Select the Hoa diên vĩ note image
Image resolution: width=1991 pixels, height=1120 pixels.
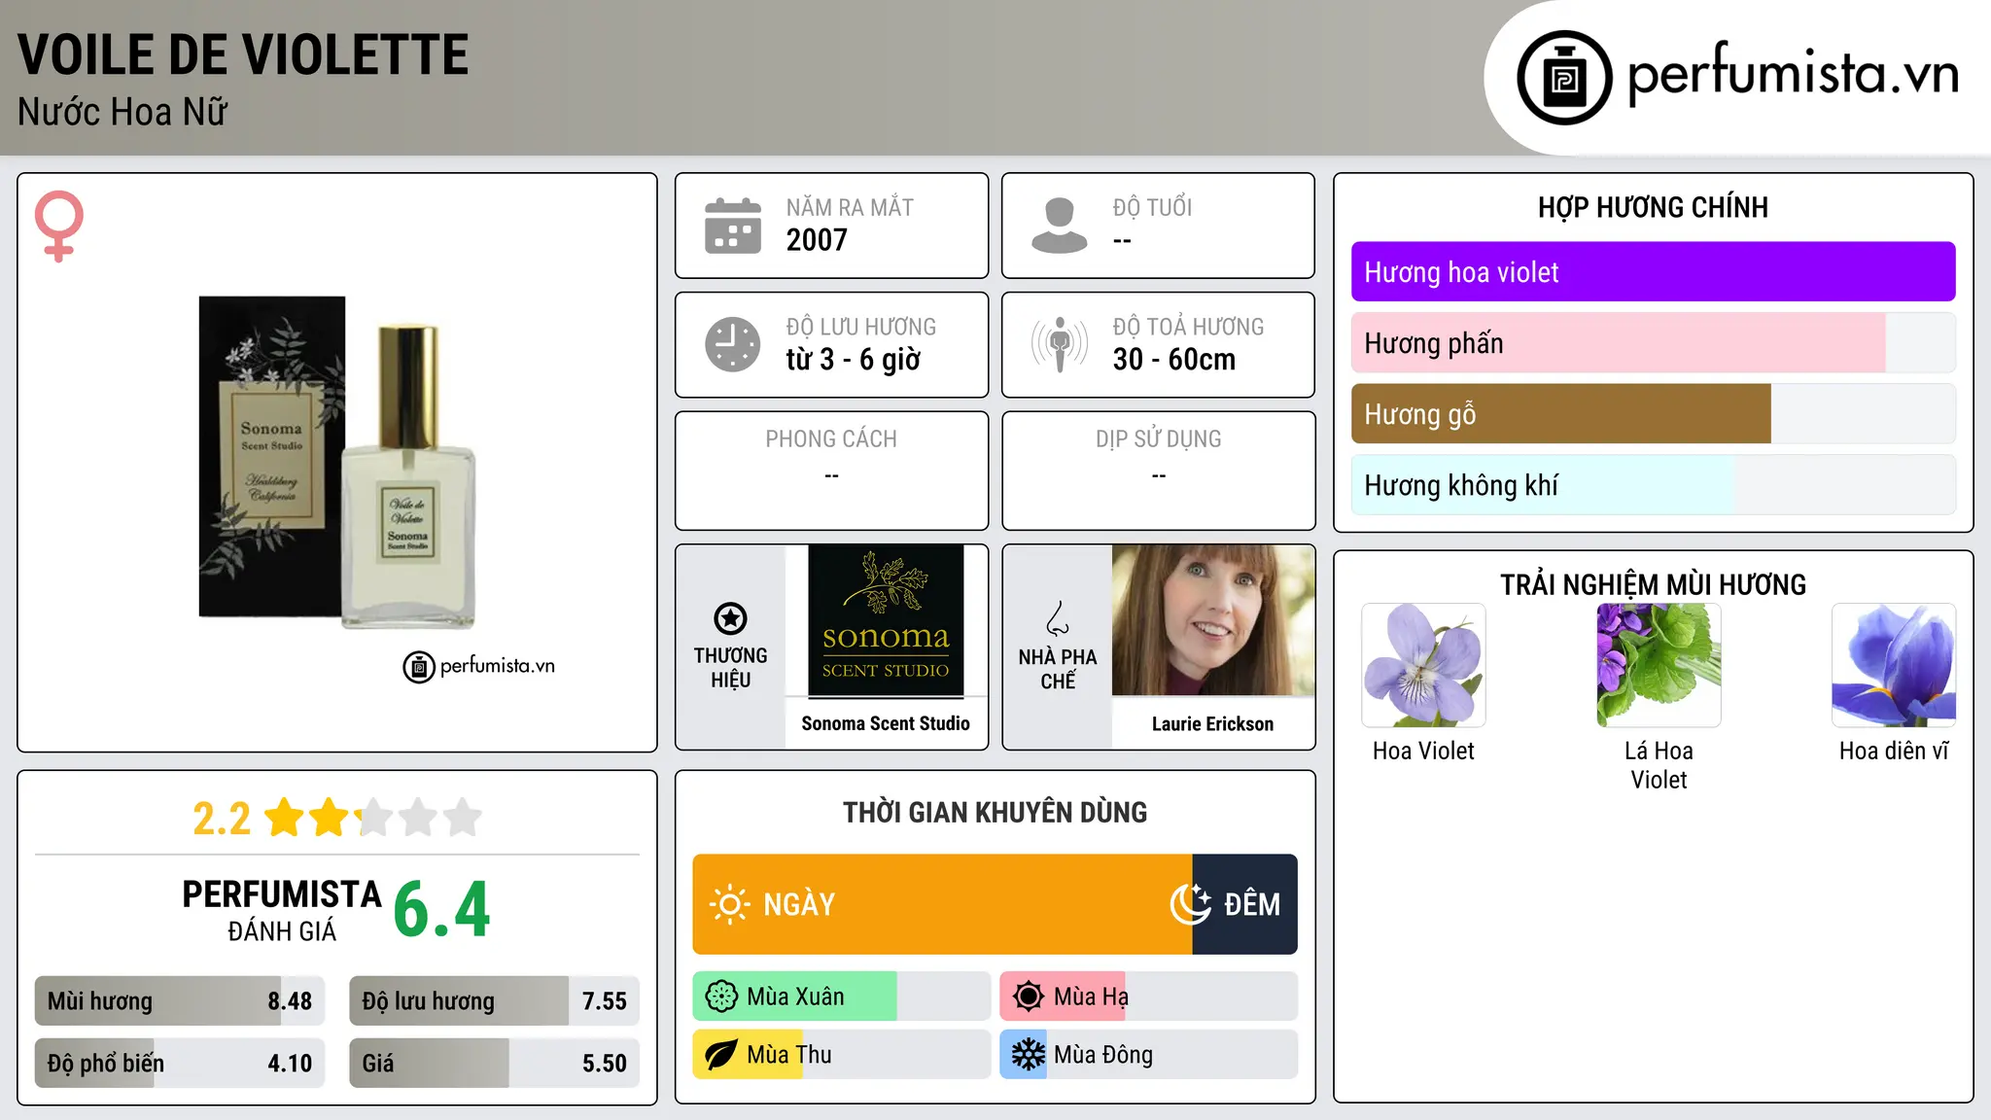(x=1894, y=665)
